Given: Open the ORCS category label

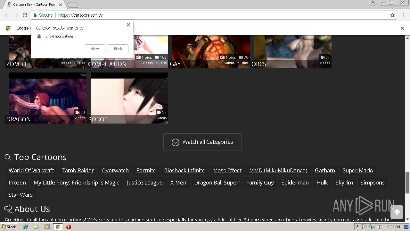Looking at the screenshot, I should click(x=259, y=64).
